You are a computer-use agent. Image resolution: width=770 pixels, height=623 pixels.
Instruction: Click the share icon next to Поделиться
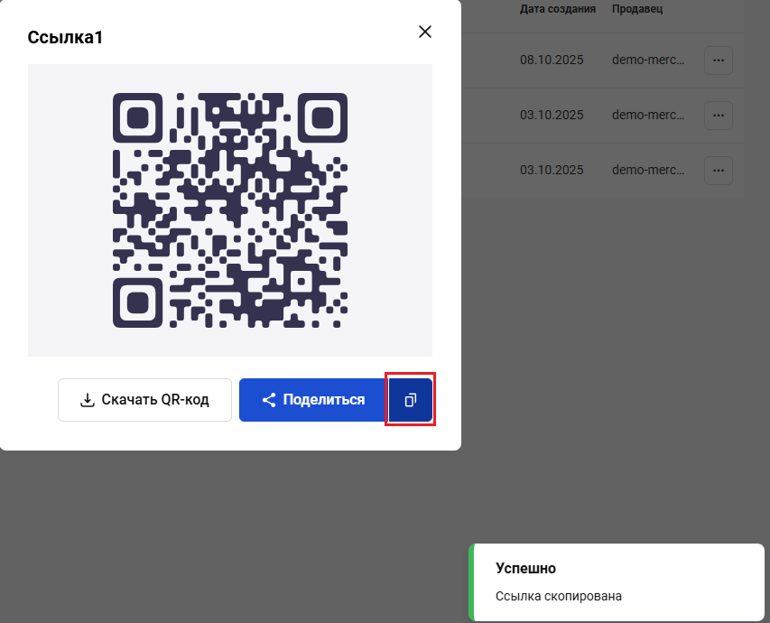click(x=268, y=400)
